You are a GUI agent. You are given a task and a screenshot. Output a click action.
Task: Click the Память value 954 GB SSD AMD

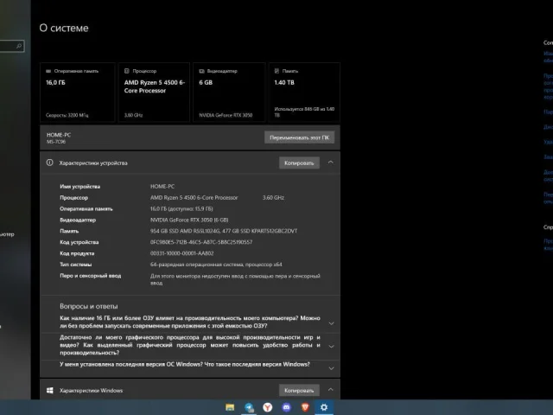pyautogui.click(x=224, y=231)
